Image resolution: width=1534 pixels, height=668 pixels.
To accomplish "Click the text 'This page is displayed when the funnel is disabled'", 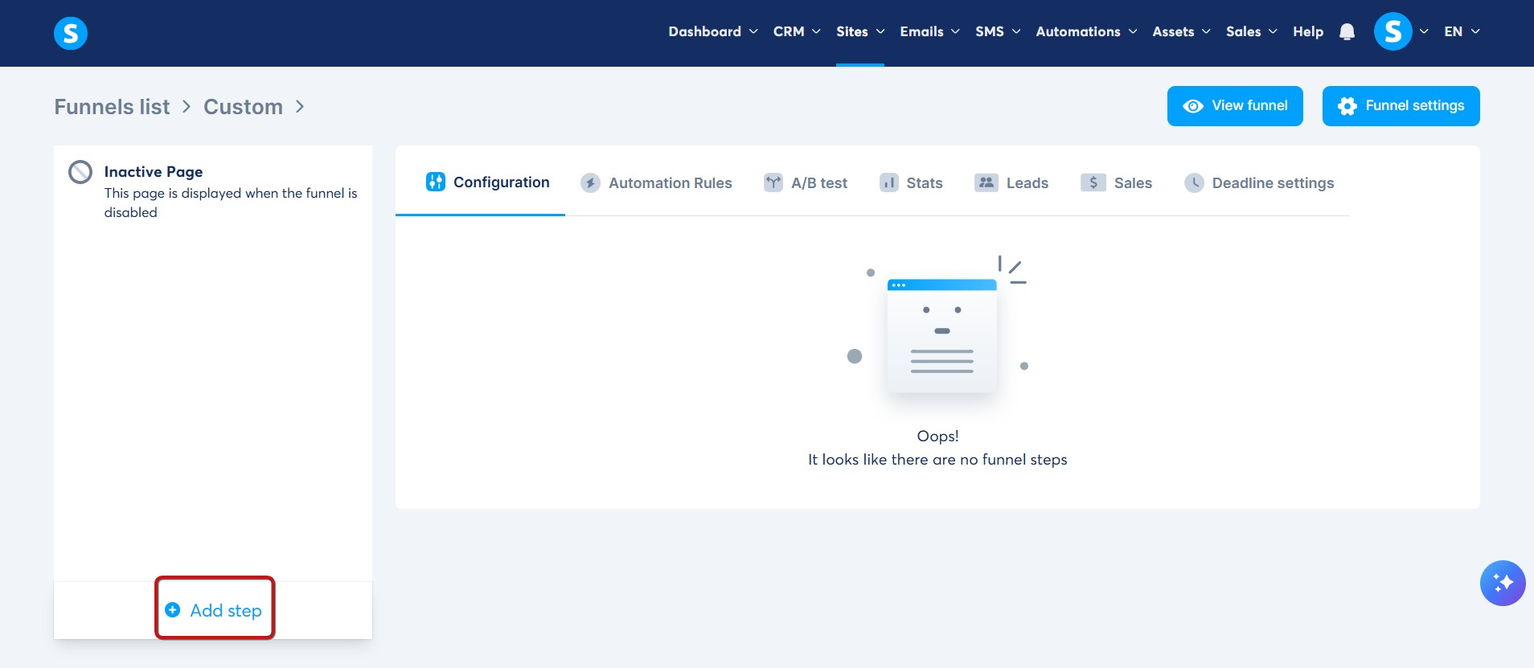I will click(231, 203).
